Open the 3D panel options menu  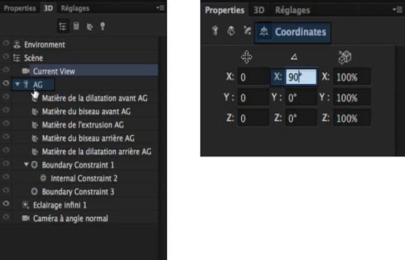160,8
